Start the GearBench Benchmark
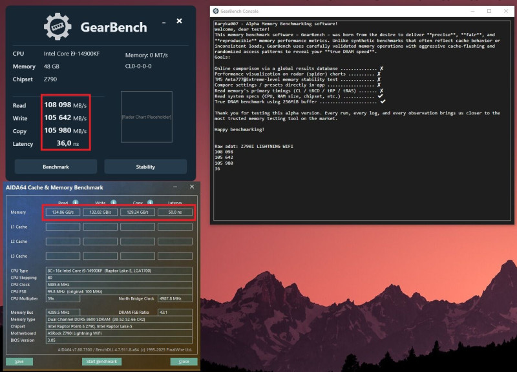 56,167
